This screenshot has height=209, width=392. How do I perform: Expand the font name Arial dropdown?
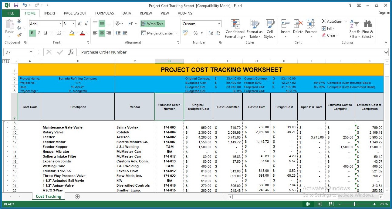tap(60, 24)
